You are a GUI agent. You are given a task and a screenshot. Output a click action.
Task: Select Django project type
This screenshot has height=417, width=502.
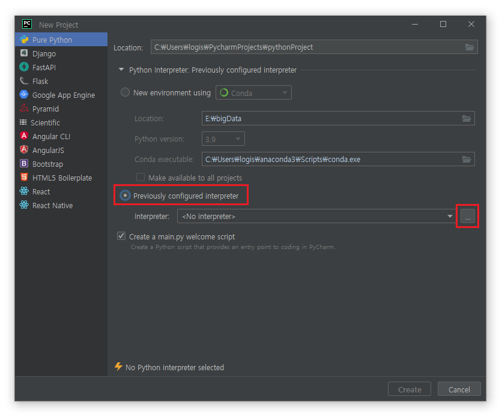tap(61, 53)
